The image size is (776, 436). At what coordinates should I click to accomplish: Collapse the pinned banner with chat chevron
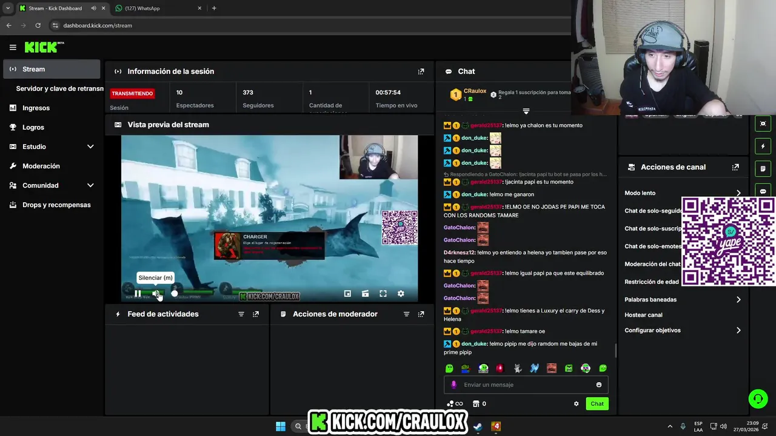point(526,111)
